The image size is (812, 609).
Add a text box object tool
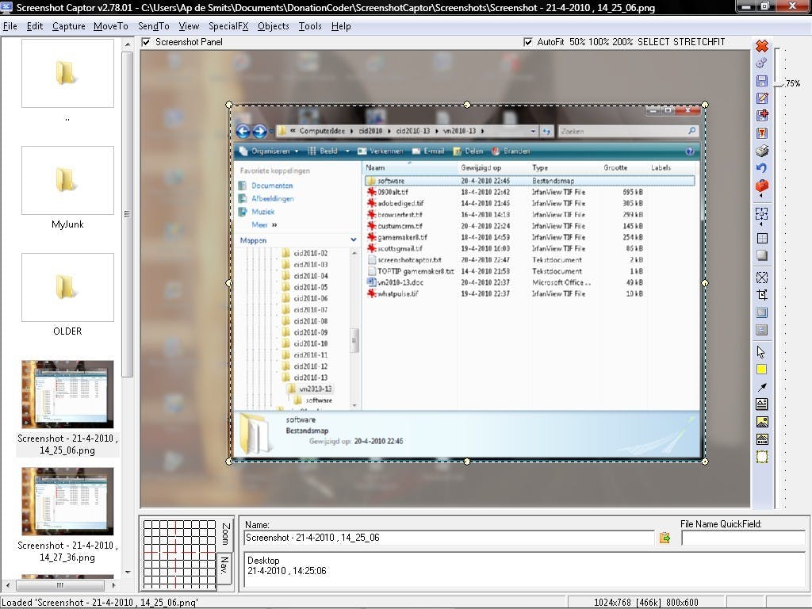click(x=762, y=404)
